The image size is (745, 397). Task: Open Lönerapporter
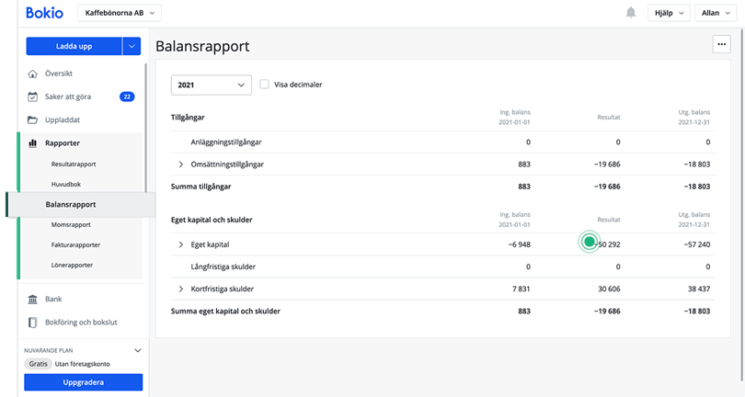coord(72,265)
